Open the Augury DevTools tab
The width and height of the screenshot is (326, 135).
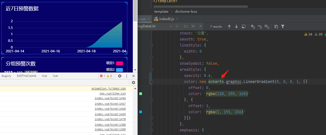coord(6,76)
